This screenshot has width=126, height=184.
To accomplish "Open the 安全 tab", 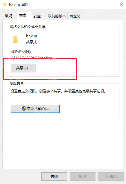I will tap(37, 16).
